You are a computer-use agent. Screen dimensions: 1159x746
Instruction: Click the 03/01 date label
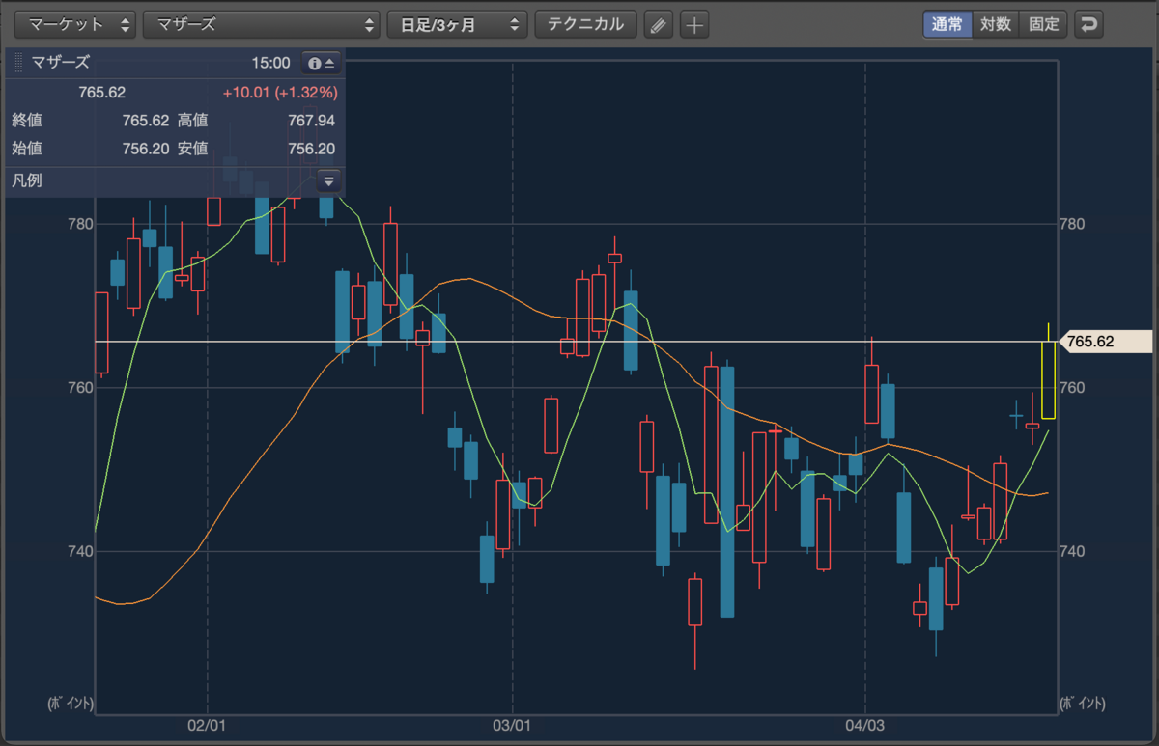pos(513,724)
